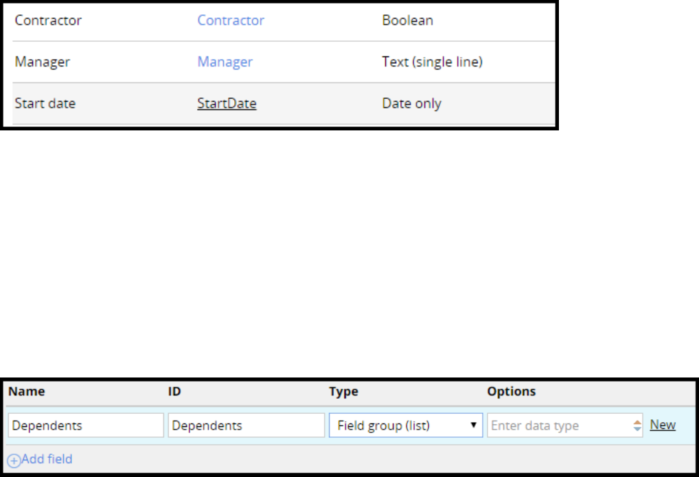Click the Add field link text

pyautogui.click(x=47, y=459)
